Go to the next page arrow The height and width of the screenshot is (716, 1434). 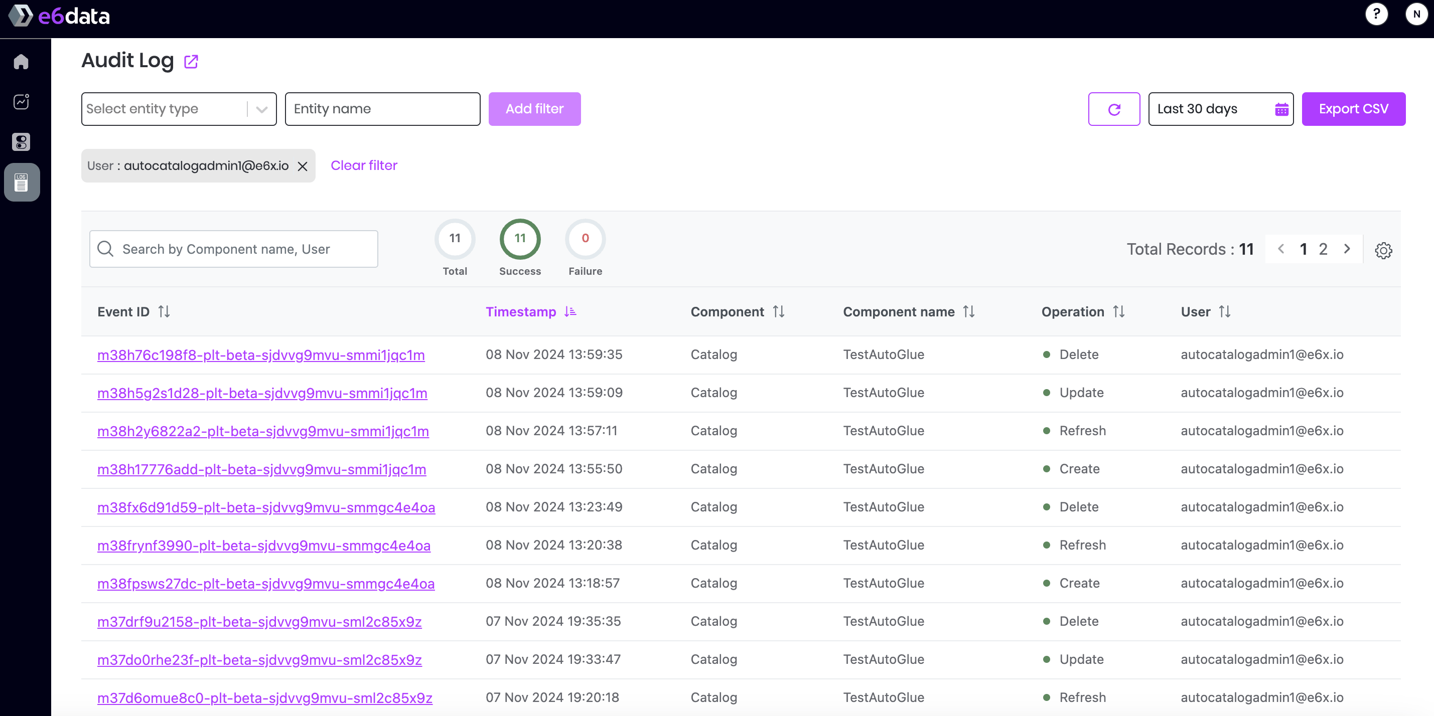(1347, 249)
